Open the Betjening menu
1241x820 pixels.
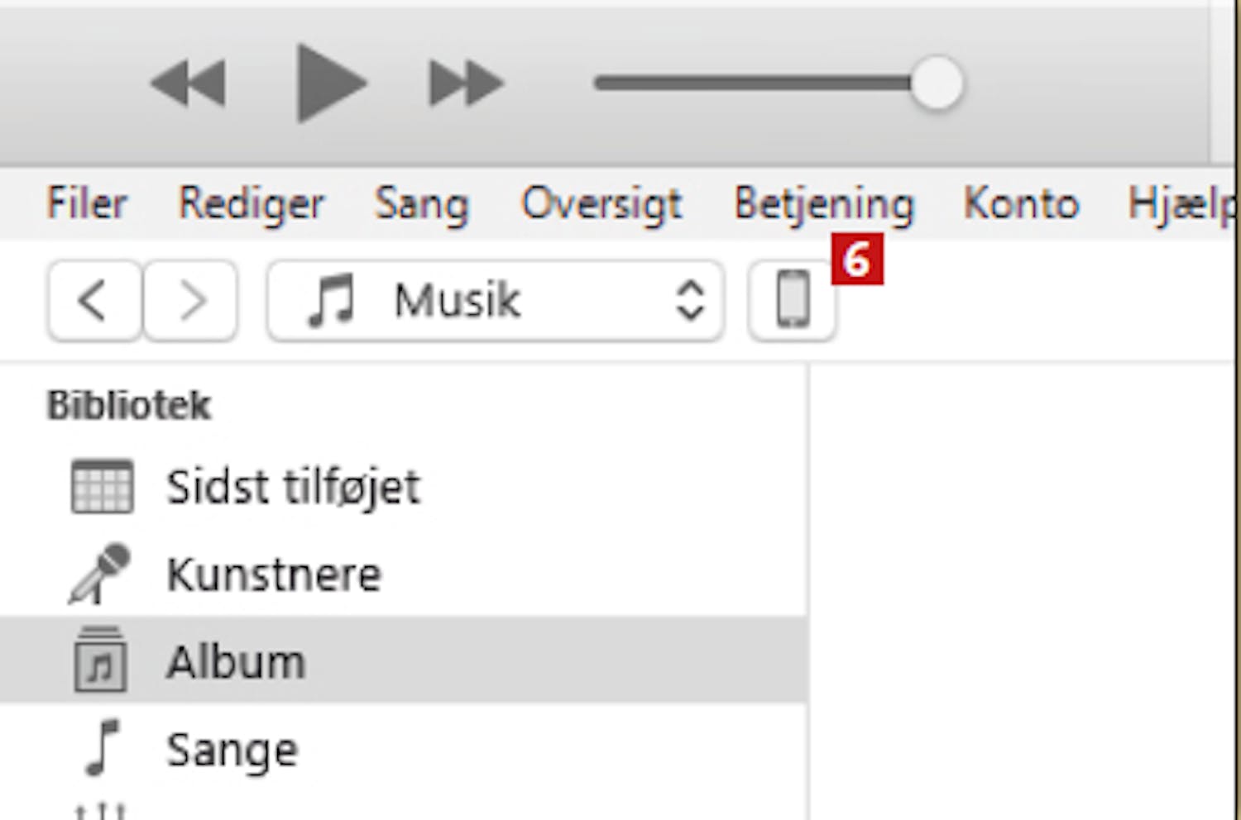coord(824,204)
